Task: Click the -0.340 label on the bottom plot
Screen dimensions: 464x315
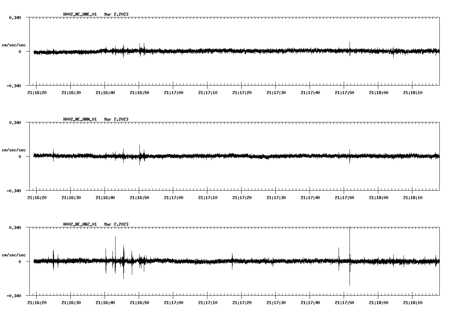Action: [14, 296]
